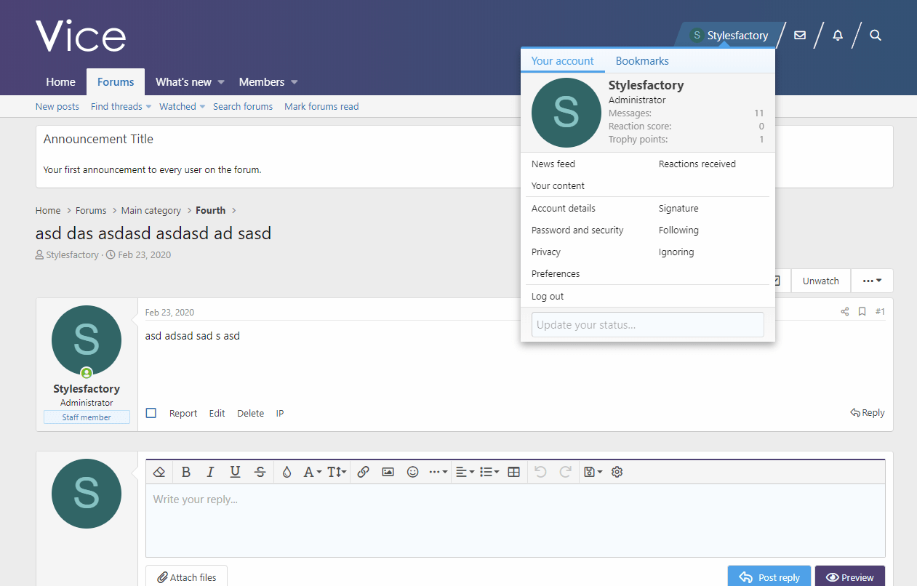Open the Insert image tool
Viewport: 917px width, 586px height.
coord(388,472)
